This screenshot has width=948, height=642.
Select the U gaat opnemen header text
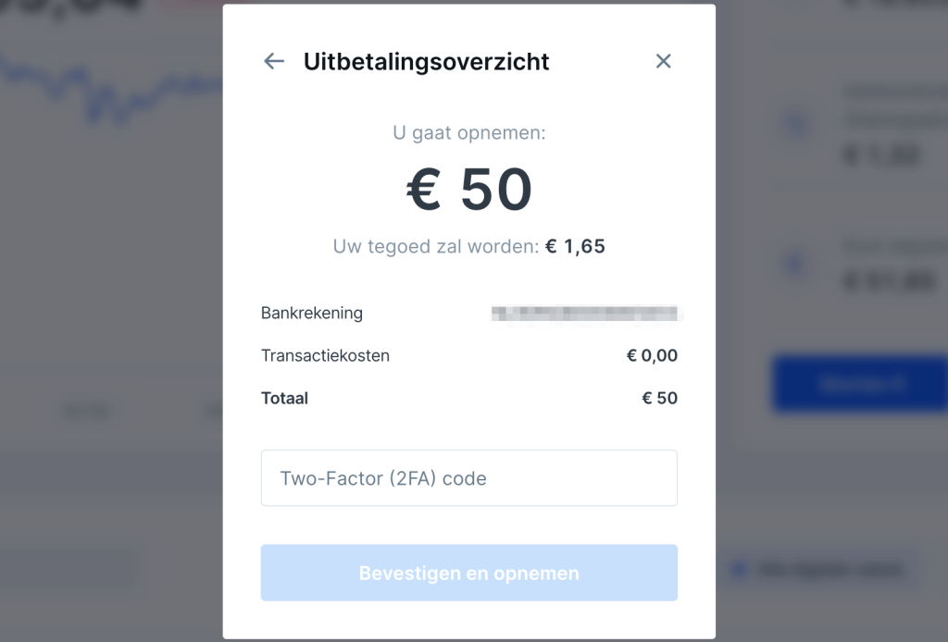click(469, 132)
